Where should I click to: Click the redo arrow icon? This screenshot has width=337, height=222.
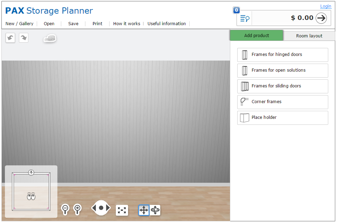[24, 38]
